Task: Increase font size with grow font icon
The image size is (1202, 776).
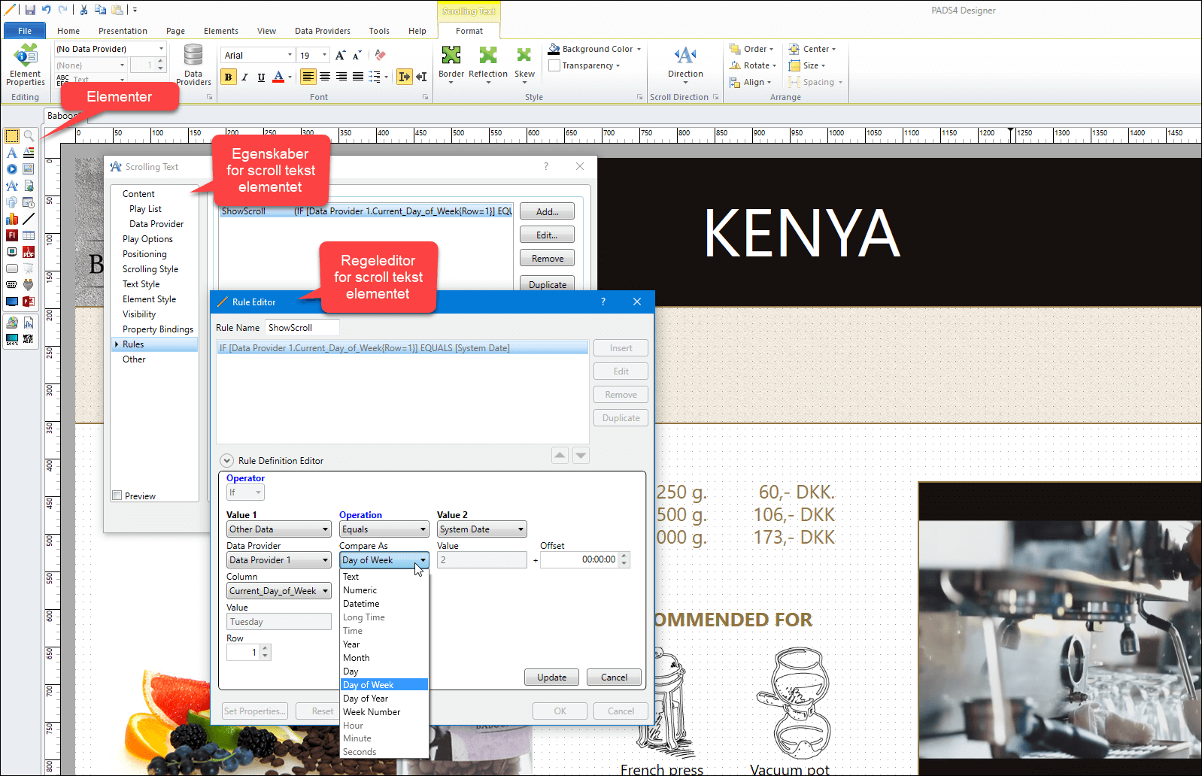Action: 341,55
